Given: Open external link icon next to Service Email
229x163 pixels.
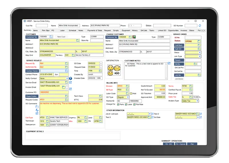Looking at the screenshot, I should click(x=70, y=82).
